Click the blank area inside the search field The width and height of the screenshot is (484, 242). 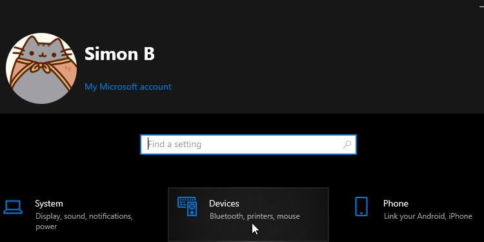coord(272,145)
